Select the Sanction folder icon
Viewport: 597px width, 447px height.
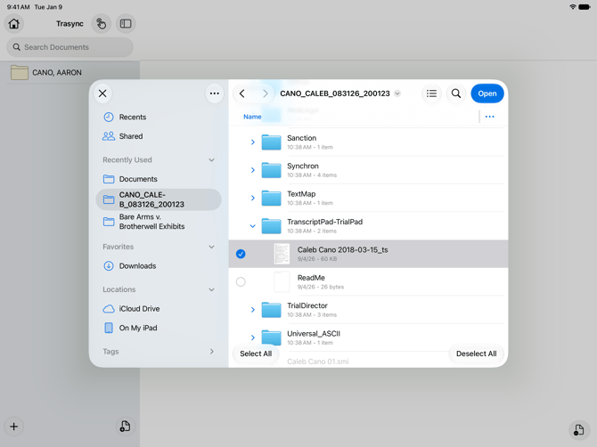click(271, 142)
